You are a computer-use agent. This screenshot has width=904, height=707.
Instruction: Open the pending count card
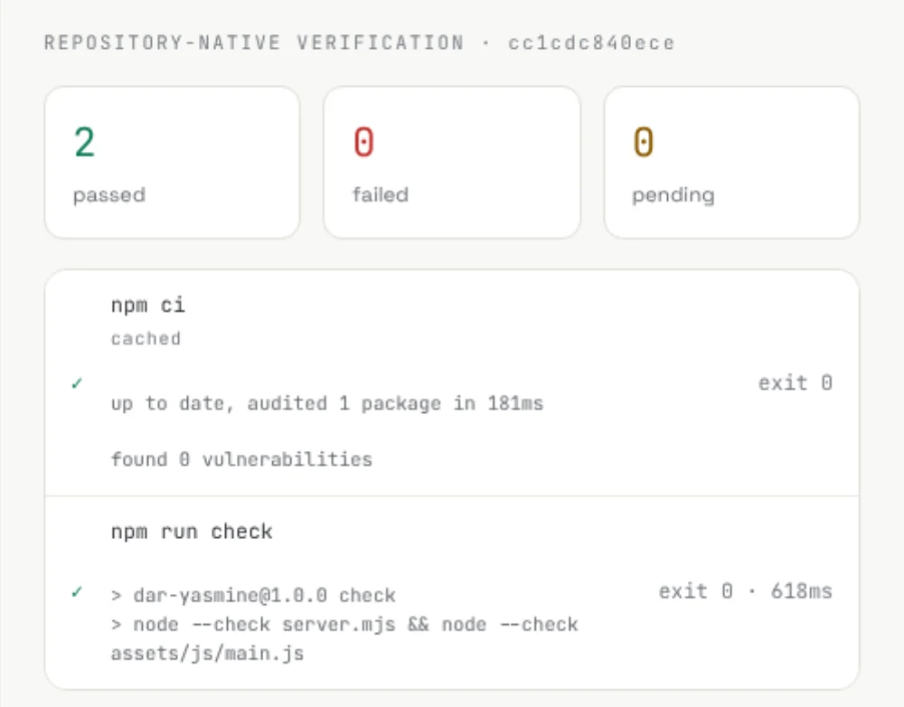coord(731,162)
